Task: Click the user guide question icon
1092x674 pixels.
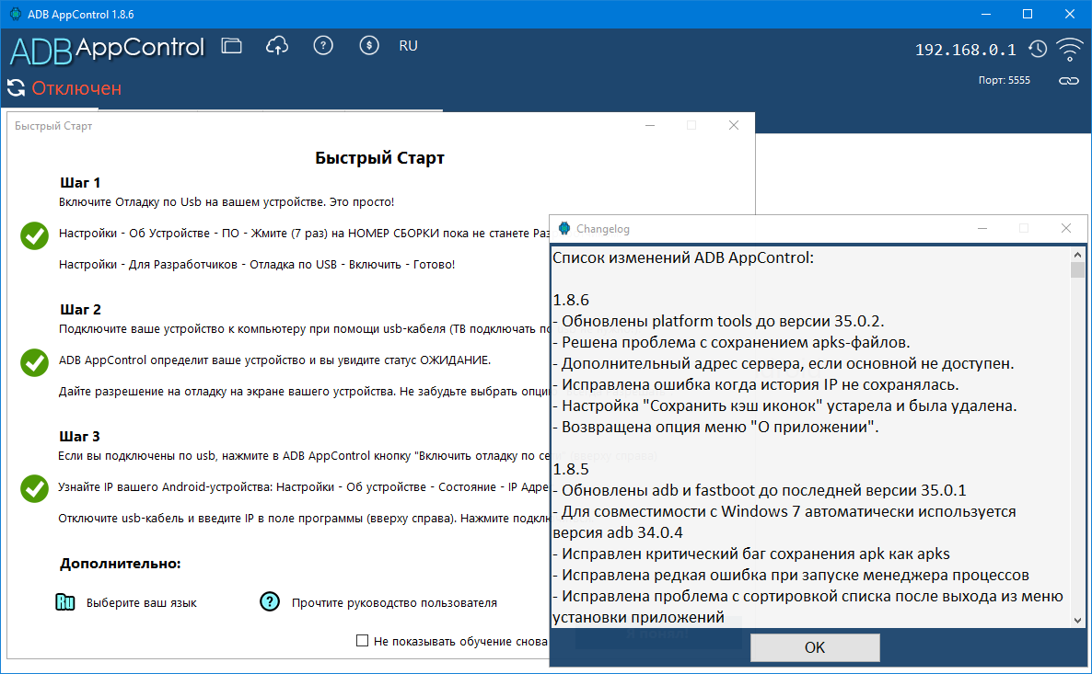Action: [269, 602]
